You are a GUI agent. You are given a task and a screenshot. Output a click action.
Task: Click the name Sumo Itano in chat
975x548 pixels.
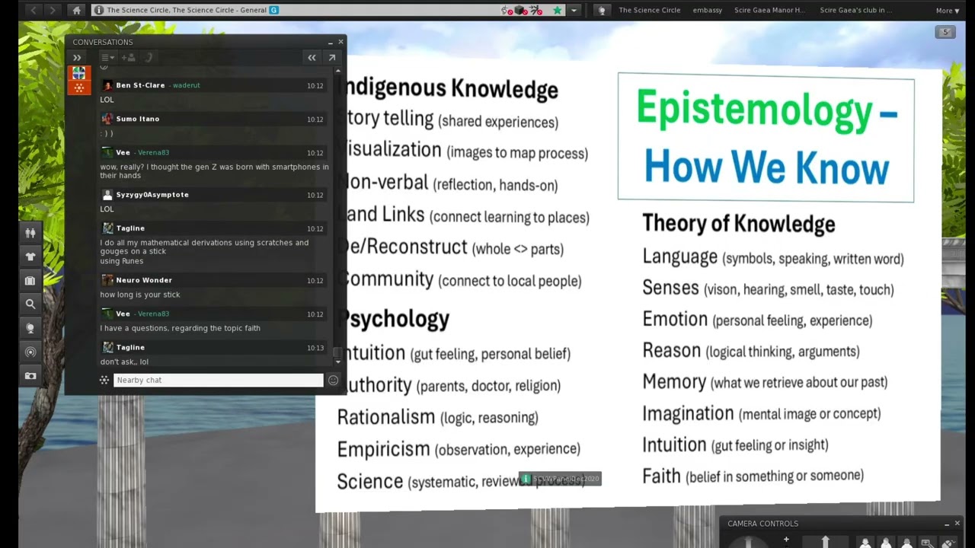137,119
